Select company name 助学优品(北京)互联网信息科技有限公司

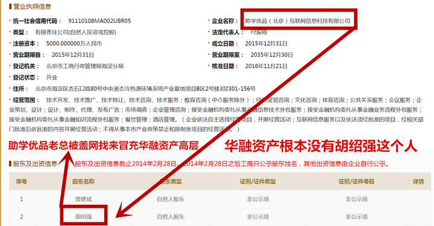[298, 21]
